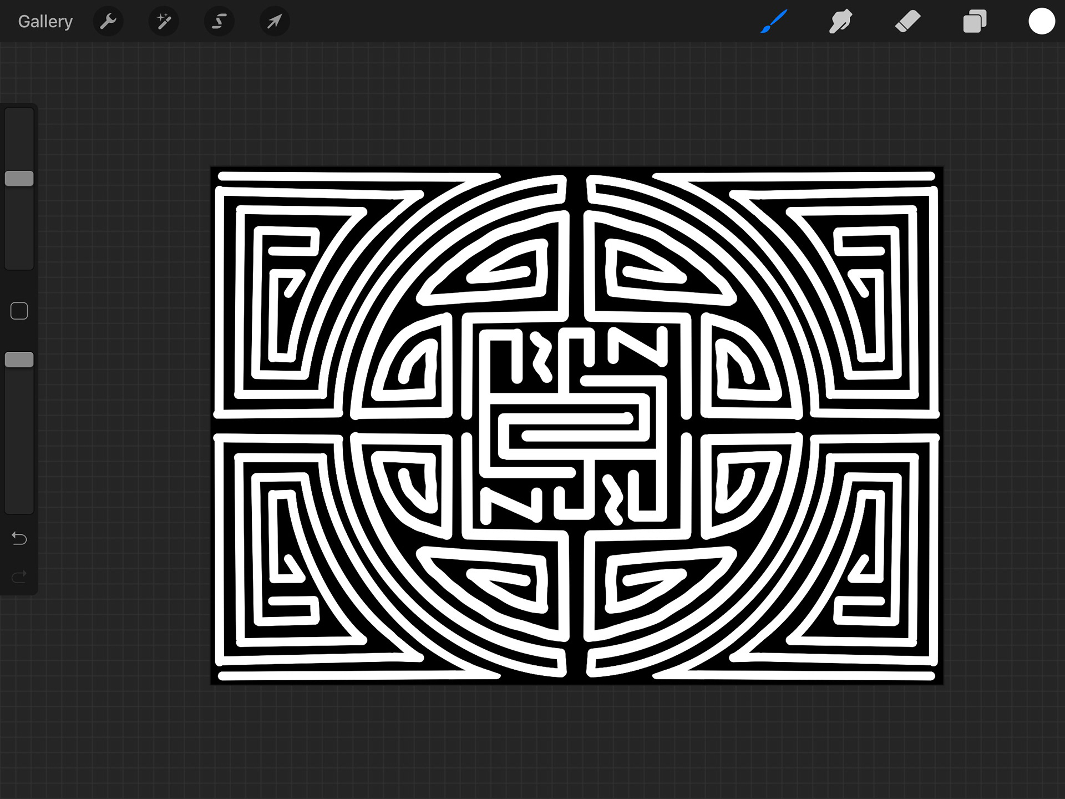Select the Paint brush tool

[774, 22]
